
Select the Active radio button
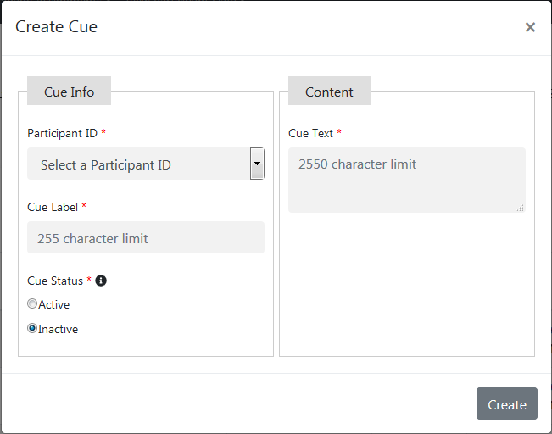point(32,304)
